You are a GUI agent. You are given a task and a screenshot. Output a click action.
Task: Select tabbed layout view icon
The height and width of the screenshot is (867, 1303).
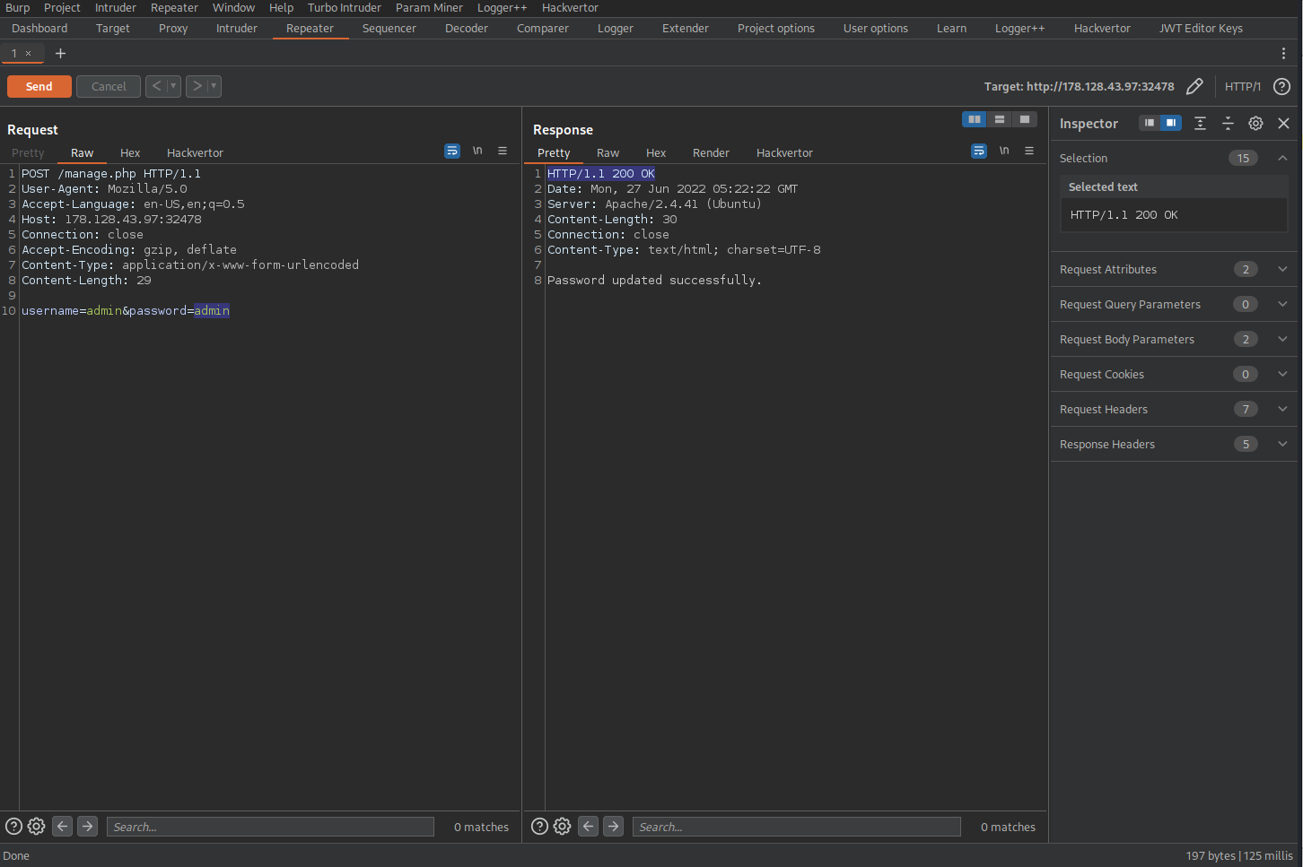tap(1025, 119)
